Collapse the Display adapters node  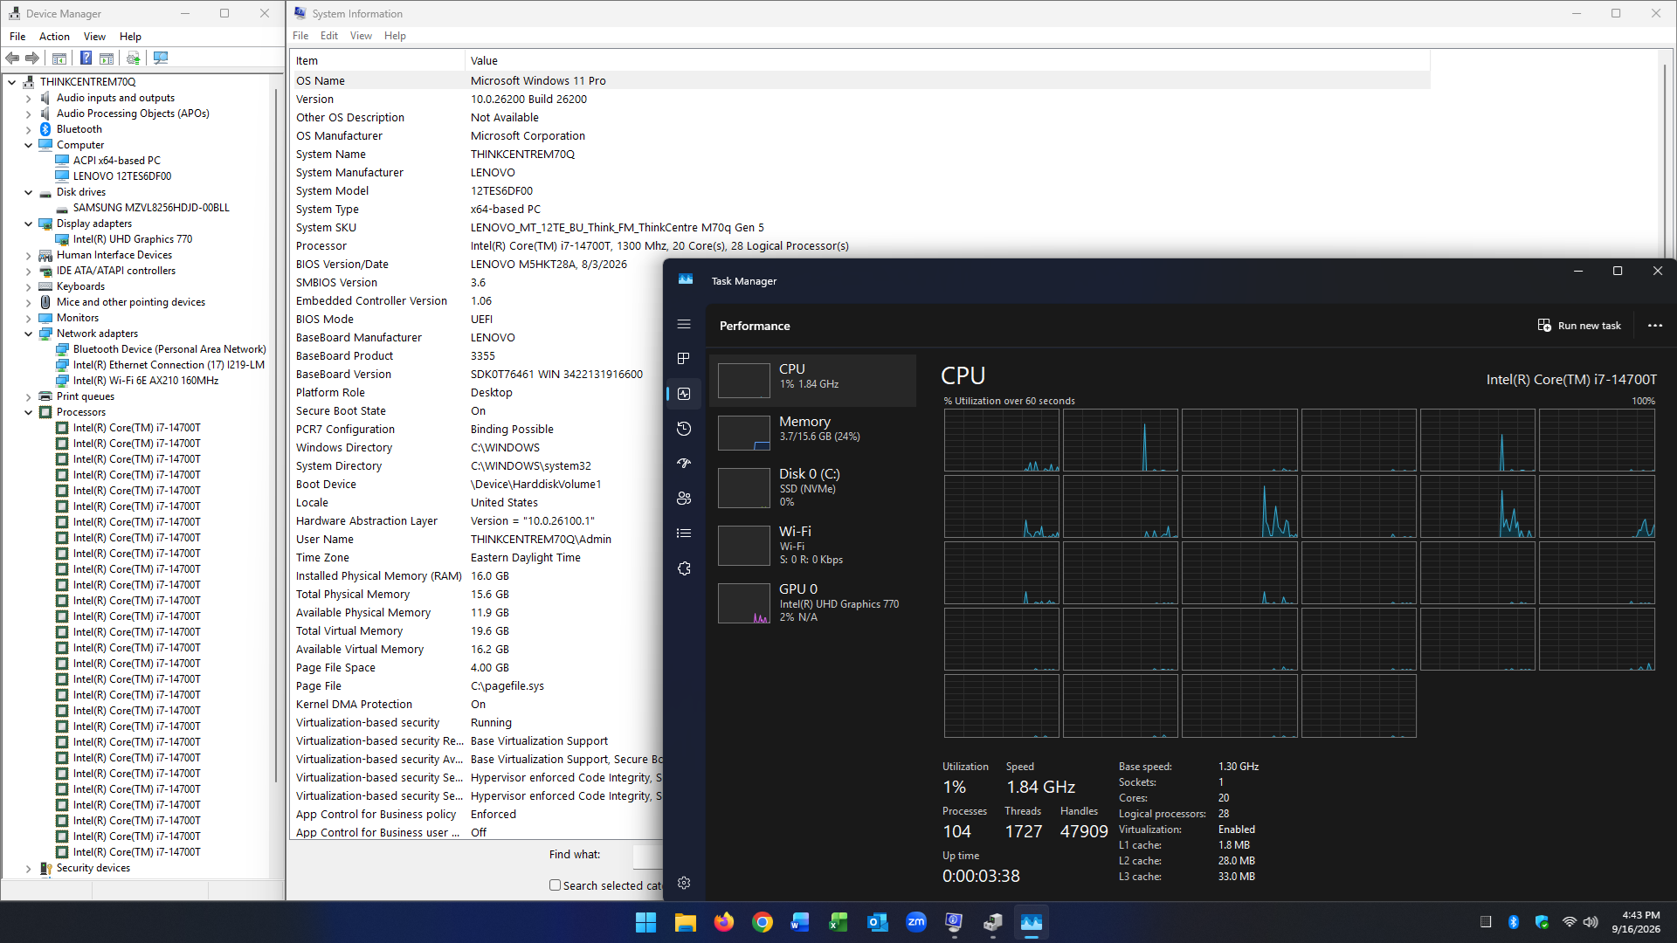[28, 224]
